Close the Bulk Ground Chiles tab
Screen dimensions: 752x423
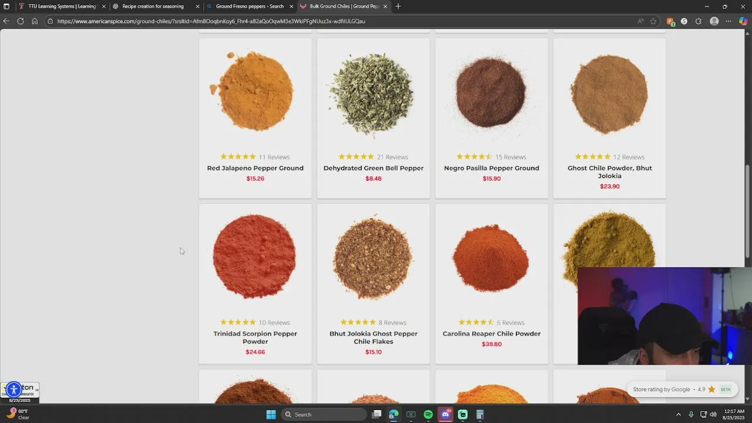pos(385,6)
